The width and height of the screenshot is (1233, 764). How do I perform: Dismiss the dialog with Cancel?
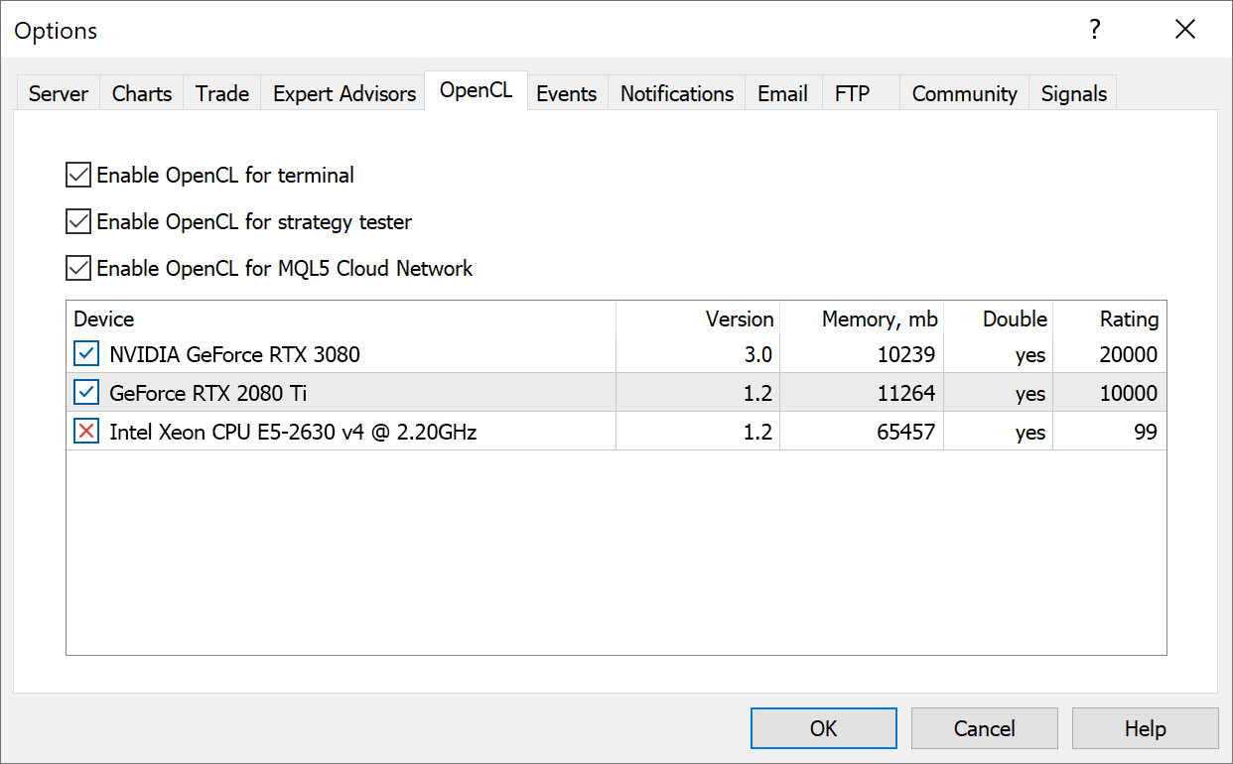click(x=984, y=727)
